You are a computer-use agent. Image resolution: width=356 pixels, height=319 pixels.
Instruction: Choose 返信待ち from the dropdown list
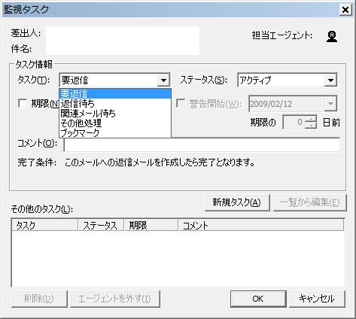point(115,103)
